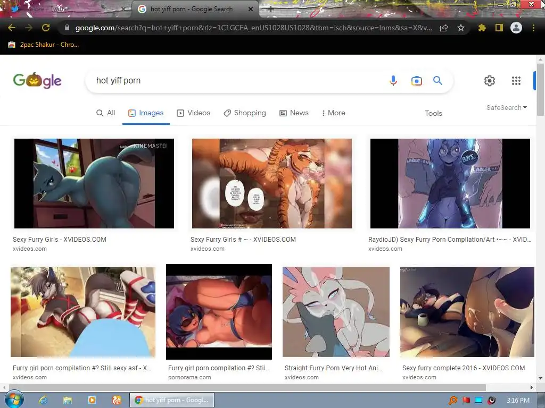Click the scroll-right arrow of horizontal scrollbar
The width and height of the screenshot is (545, 408).
pos(531,387)
